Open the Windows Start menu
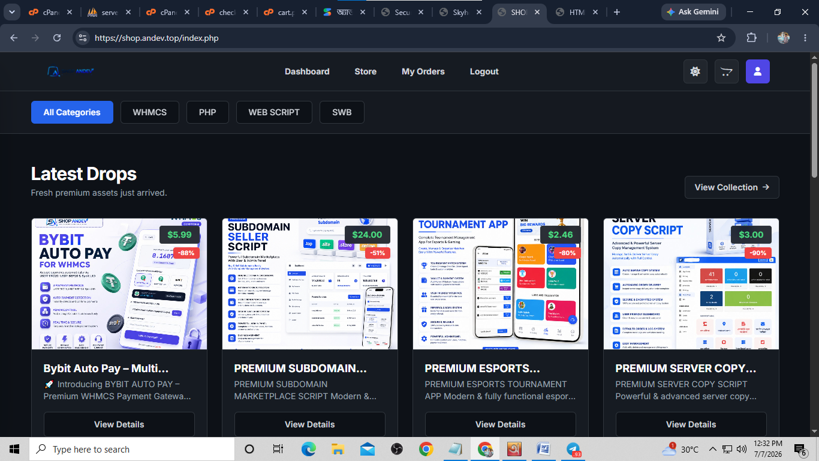This screenshot has width=819, height=461. point(14,449)
